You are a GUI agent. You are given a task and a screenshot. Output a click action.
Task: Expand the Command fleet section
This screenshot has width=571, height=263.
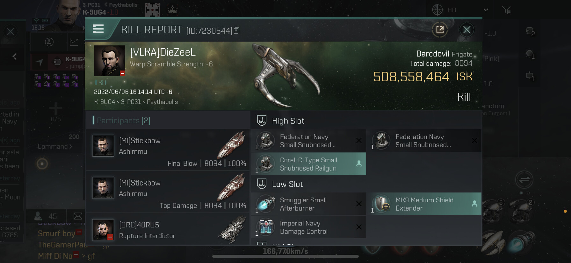coord(55,146)
